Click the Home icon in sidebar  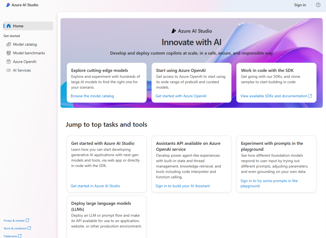(x=9, y=26)
